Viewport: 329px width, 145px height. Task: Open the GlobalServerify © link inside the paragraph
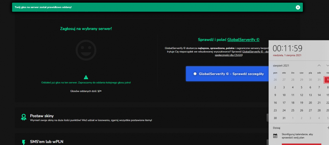256,52
